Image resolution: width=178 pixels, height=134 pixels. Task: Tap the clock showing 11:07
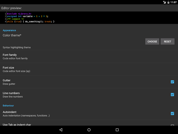tap(173, 2)
